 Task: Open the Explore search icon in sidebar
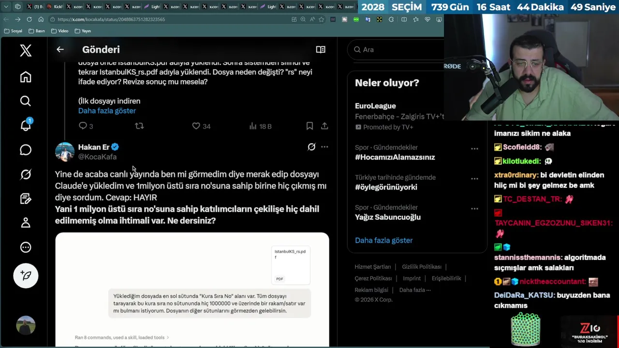coord(26,101)
